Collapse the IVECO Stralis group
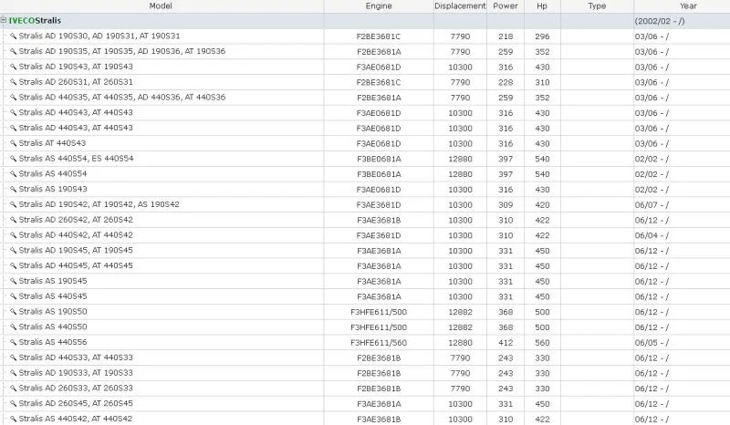The image size is (730, 425). tap(4, 20)
